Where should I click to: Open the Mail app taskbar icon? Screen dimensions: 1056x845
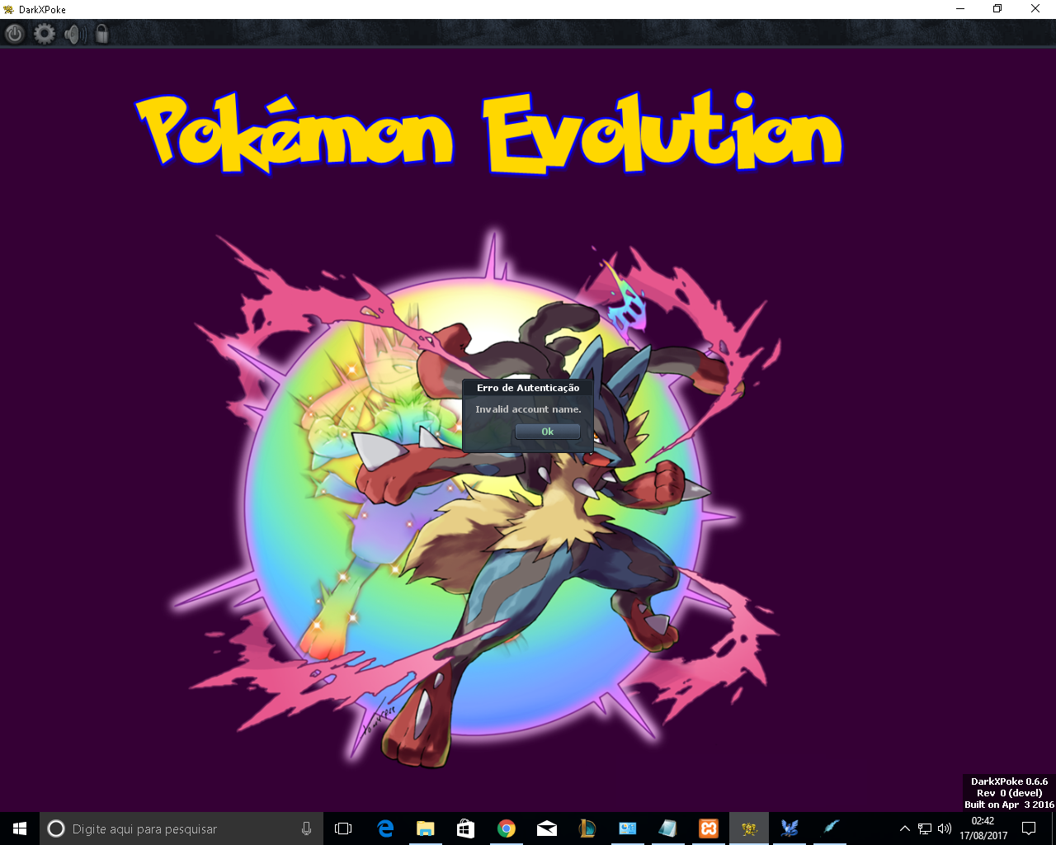point(547,828)
